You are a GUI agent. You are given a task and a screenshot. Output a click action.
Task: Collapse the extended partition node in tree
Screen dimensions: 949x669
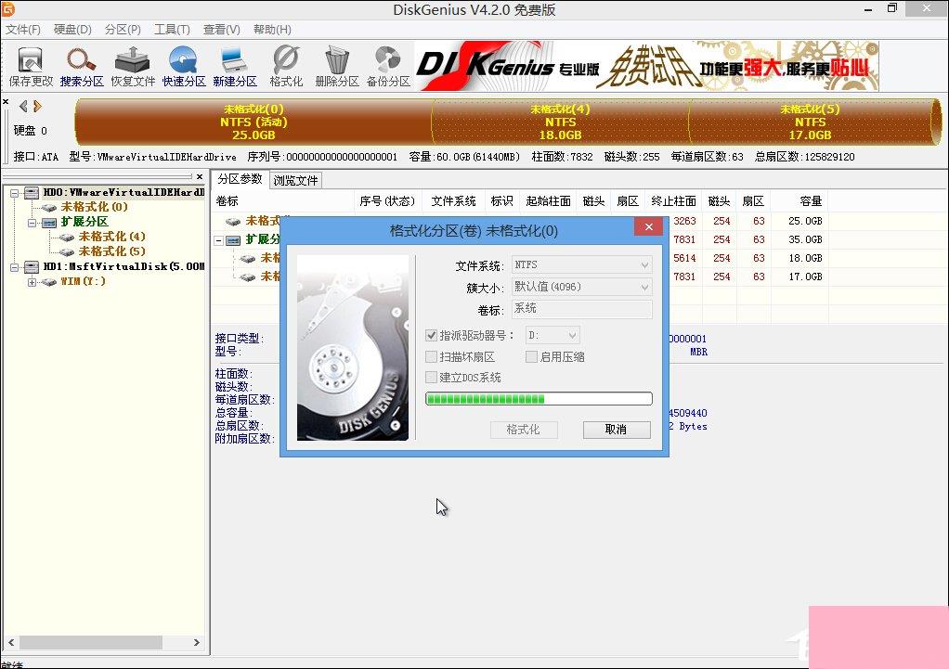pos(32,223)
